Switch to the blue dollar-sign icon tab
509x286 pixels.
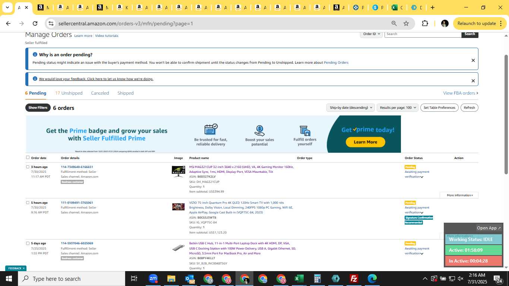[378, 7]
